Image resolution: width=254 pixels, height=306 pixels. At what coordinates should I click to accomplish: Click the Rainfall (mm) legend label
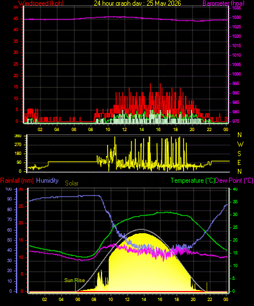[17, 180]
